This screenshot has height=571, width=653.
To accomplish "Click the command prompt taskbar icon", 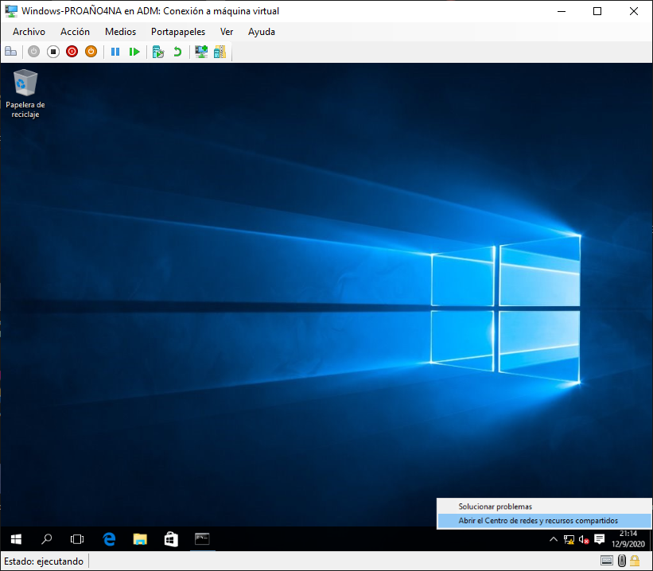I will coord(202,539).
